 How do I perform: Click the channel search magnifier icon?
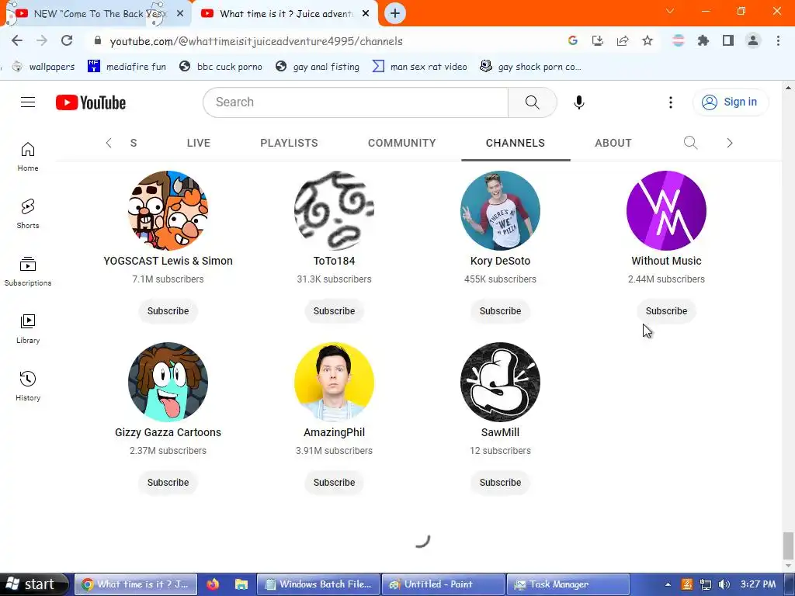pos(690,143)
